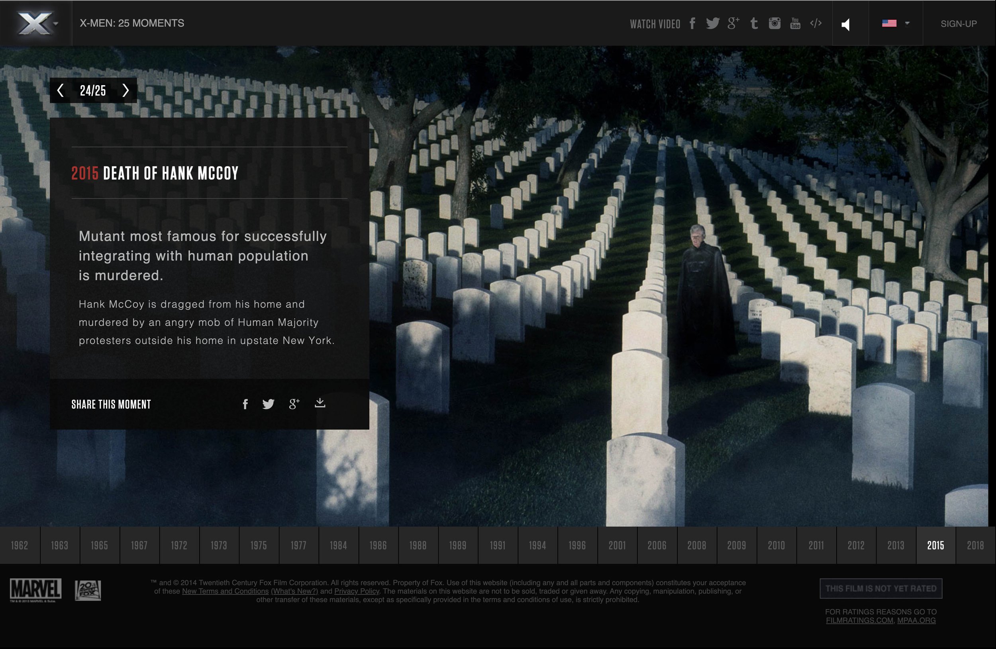Open the What's New? link

(294, 591)
